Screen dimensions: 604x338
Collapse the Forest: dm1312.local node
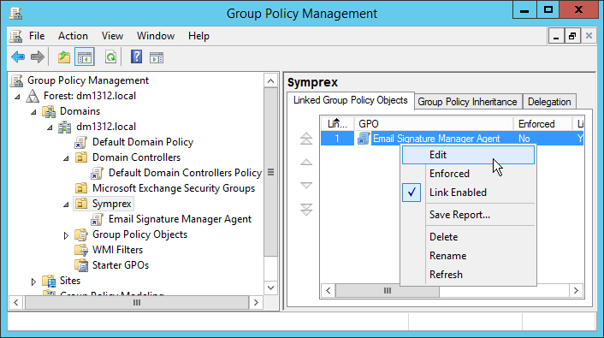tap(17, 97)
